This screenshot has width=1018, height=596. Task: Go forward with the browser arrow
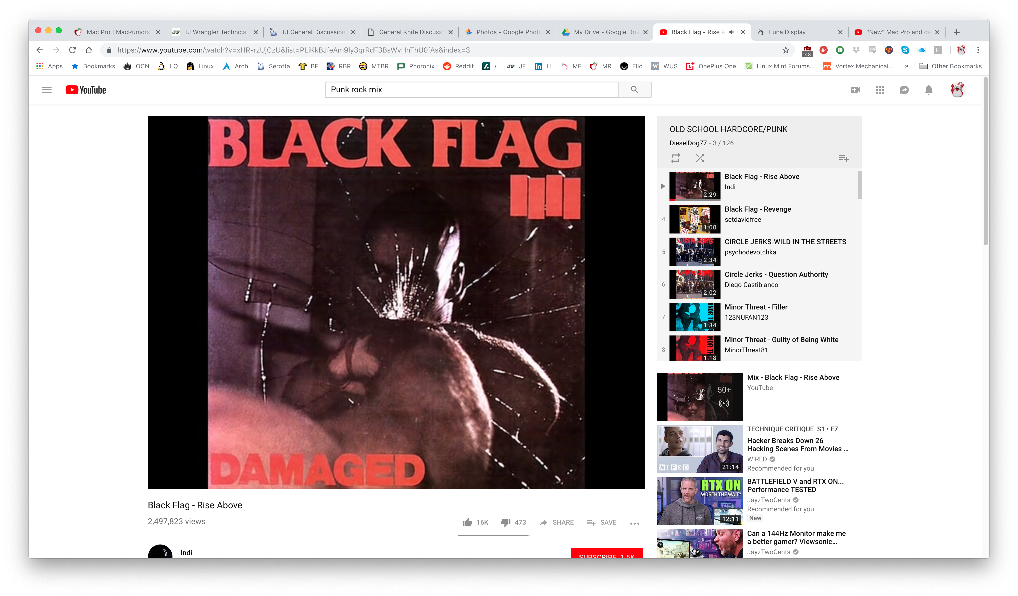pos(56,50)
